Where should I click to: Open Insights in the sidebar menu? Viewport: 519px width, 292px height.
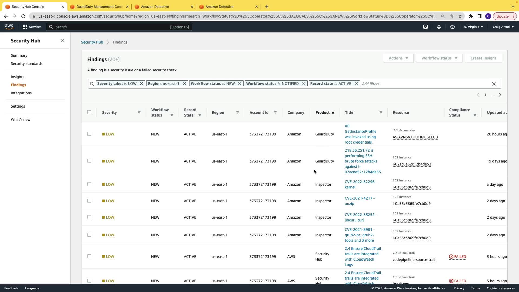(x=17, y=77)
